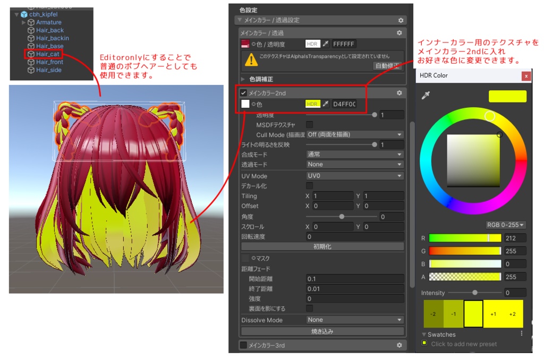Collapse メインカラー / 透過設定 foldout arrow

coord(240,20)
